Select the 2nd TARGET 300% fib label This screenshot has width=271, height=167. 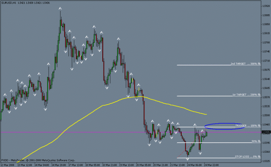(x=245, y=64)
